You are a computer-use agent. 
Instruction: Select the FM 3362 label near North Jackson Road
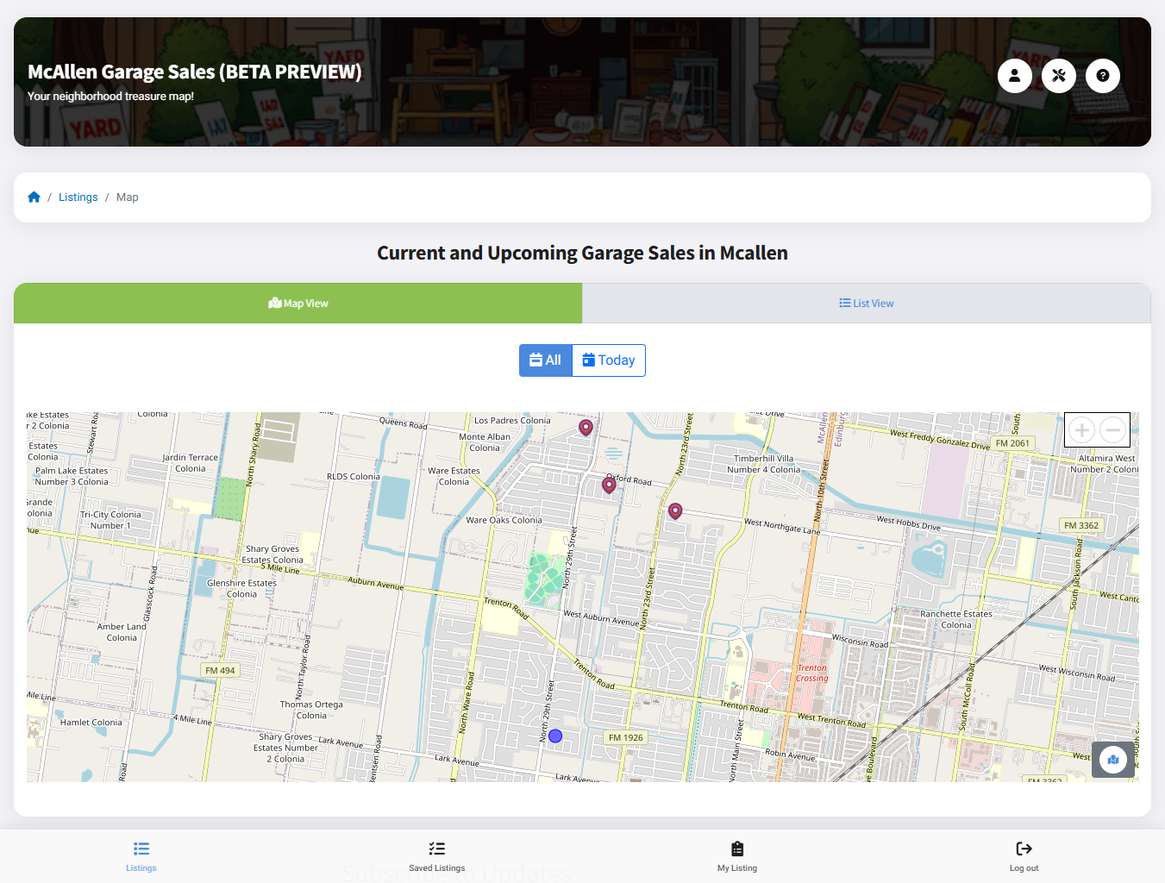(1081, 525)
